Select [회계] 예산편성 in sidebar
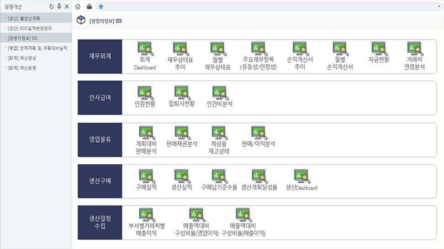The height and width of the screenshot is (249, 444). click(21, 57)
